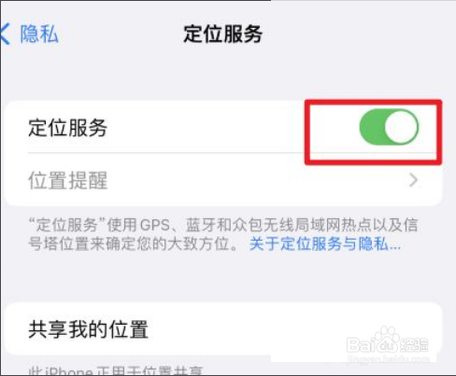Open the 共享我的位置 row
This screenshot has width=456, height=376.
tap(223, 328)
